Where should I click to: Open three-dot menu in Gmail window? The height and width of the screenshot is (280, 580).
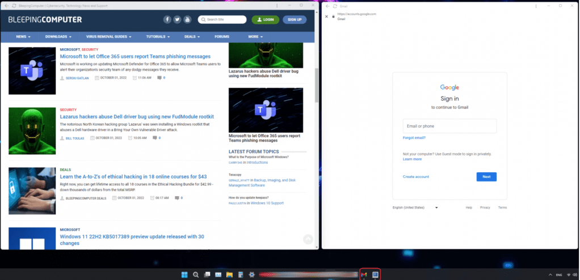(x=536, y=6)
